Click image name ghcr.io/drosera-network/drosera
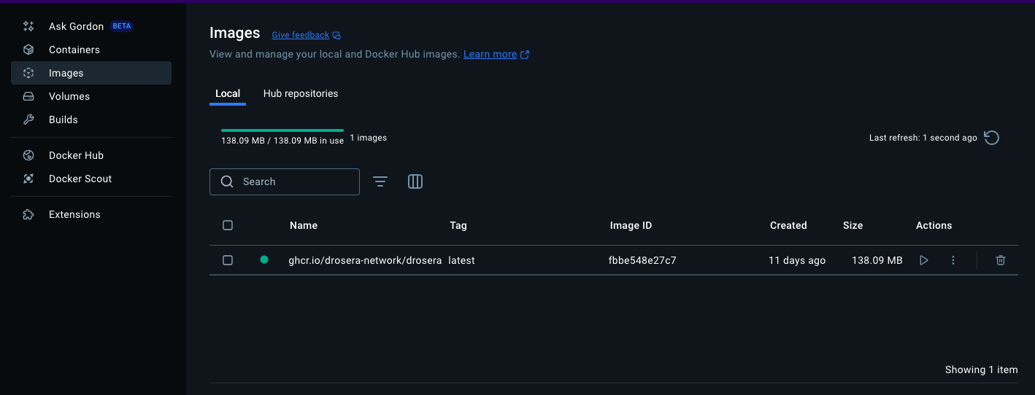Viewport: 1035px width, 395px height. (365, 260)
